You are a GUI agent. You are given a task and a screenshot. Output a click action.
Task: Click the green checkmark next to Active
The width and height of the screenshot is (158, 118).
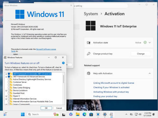145,42
